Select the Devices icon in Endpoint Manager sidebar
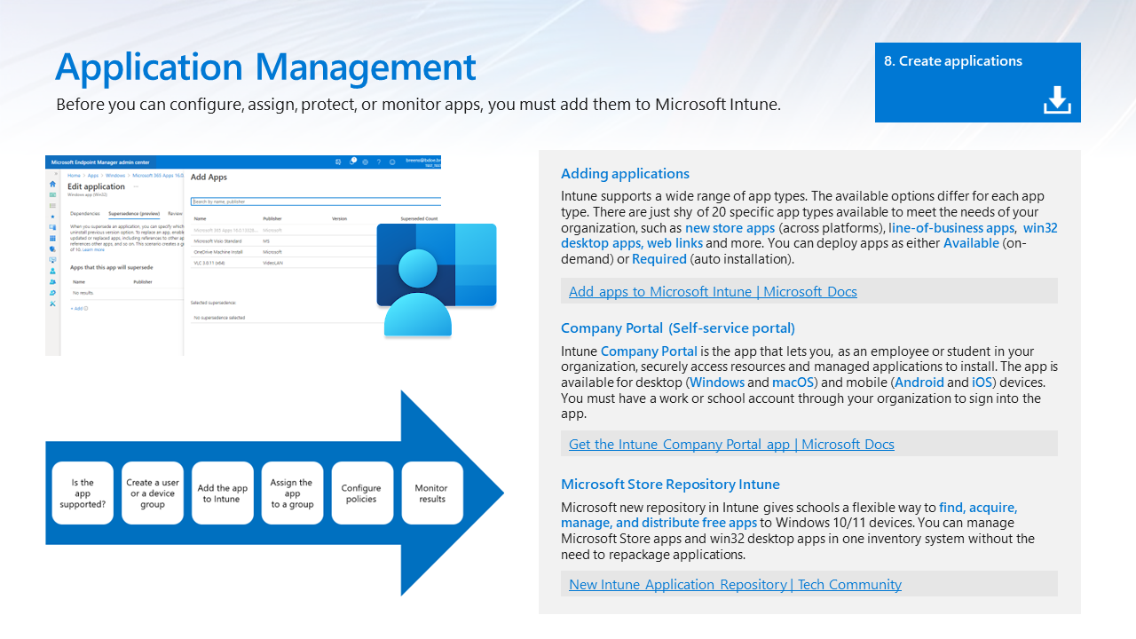The width and height of the screenshot is (1136, 639). pos(52,227)
